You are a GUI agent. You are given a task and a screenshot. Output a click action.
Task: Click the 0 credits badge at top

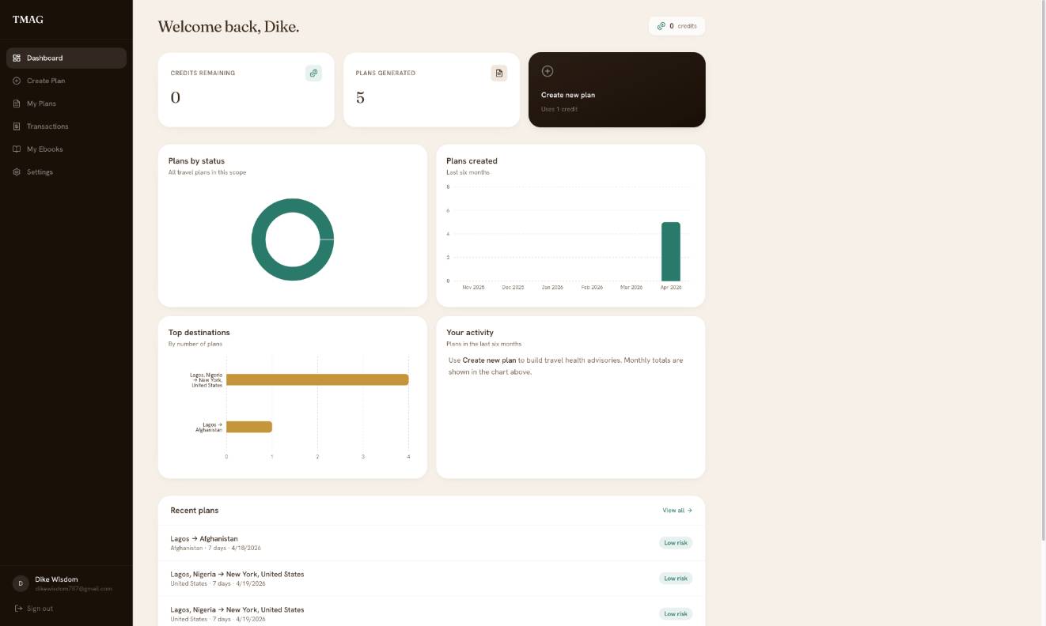click(x=677, y=26)
